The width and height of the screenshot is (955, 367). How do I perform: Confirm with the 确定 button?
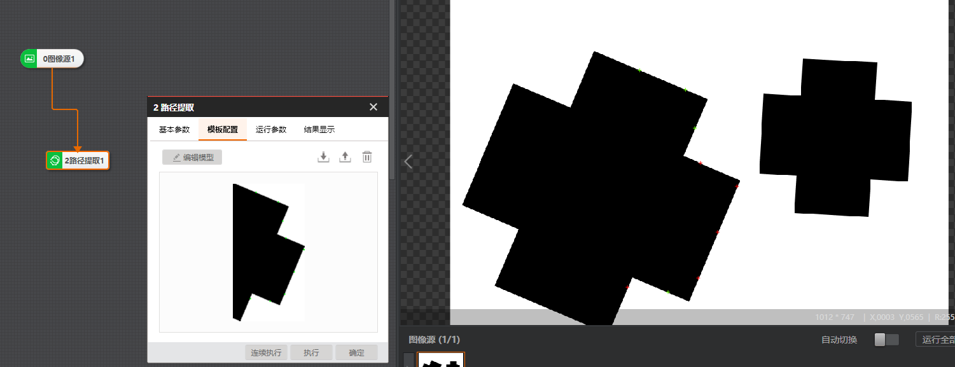click(357, 352)
